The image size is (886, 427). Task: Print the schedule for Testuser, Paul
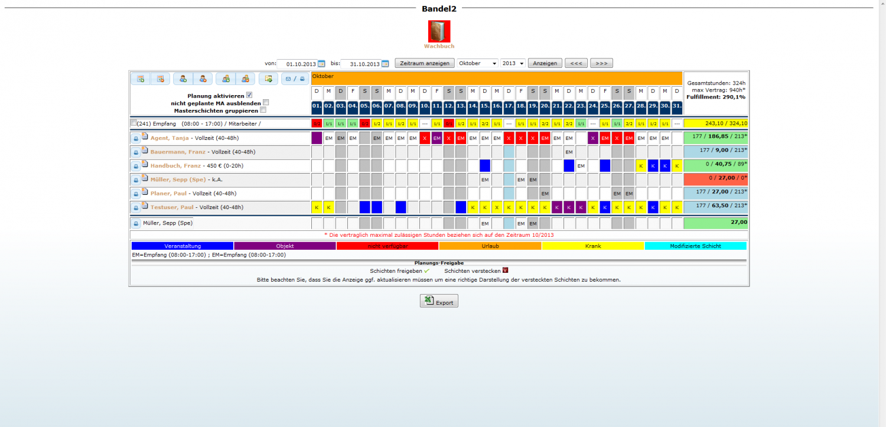click(x=135, y=207)
